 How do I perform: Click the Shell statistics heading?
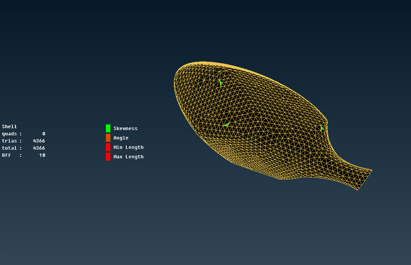coord(9,127)
